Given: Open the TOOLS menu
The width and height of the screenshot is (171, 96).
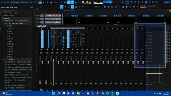Looking at the screenshot, I should coord(27,2).
